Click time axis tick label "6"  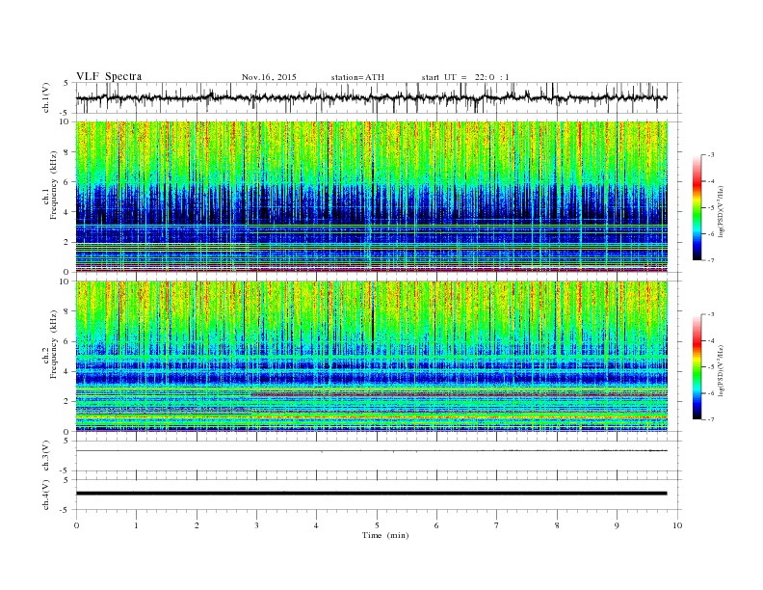coord(436,525)
